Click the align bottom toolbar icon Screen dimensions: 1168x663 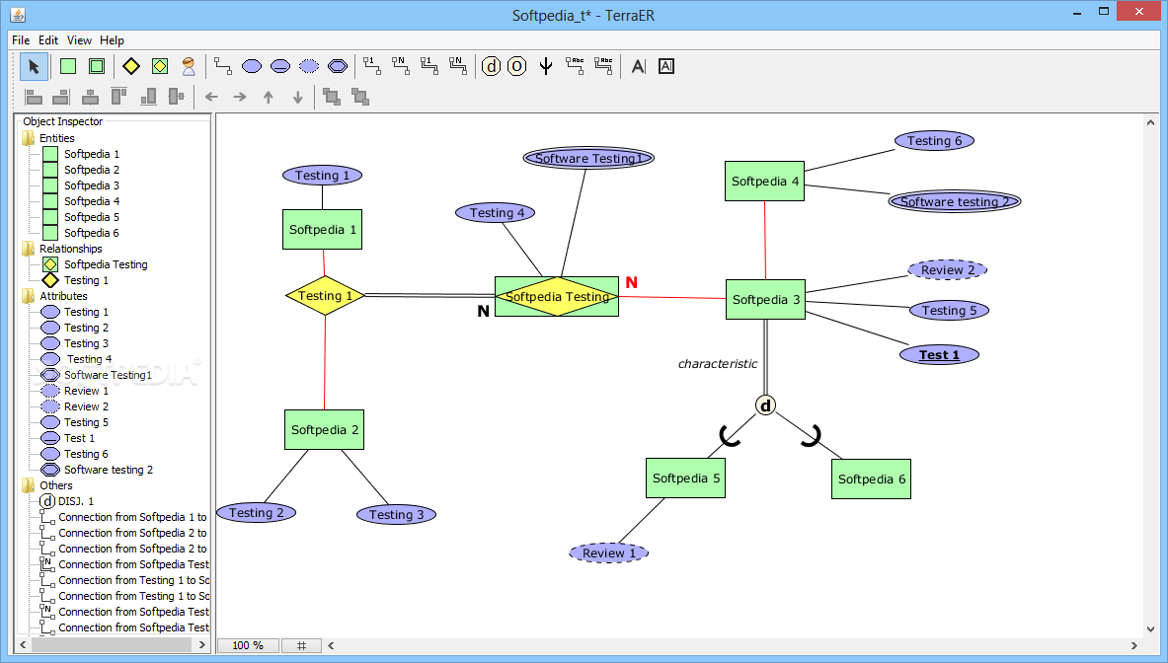(148, 97)
